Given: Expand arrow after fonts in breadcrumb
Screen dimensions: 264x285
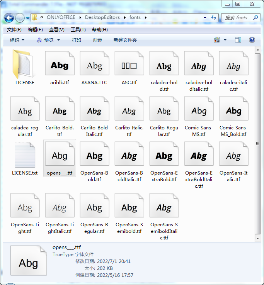Looking at the screenshot, I should click(x=146, y=18).
